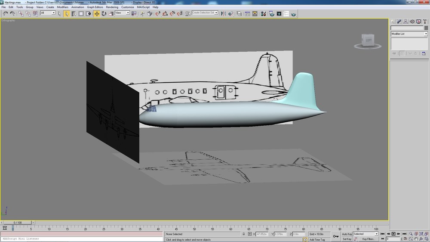430x242 pixels.
Task: Click the Mirror tool icon
Action: 224,13
